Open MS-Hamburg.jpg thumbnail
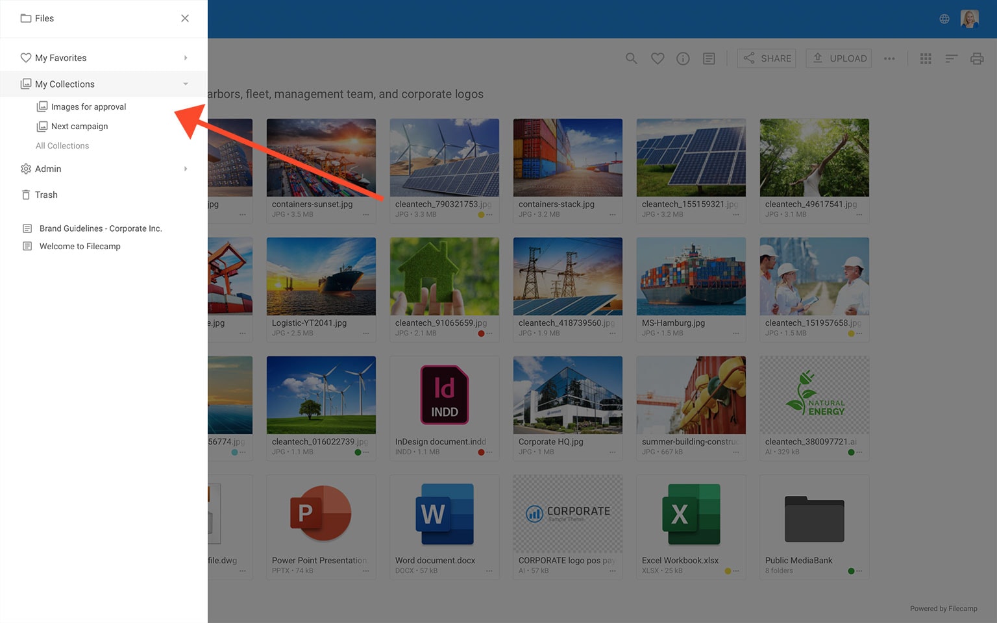997x623 pixels. [x=691, y=276]
